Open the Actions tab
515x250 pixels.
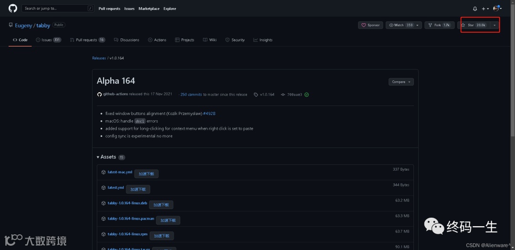tap(157, 40)
